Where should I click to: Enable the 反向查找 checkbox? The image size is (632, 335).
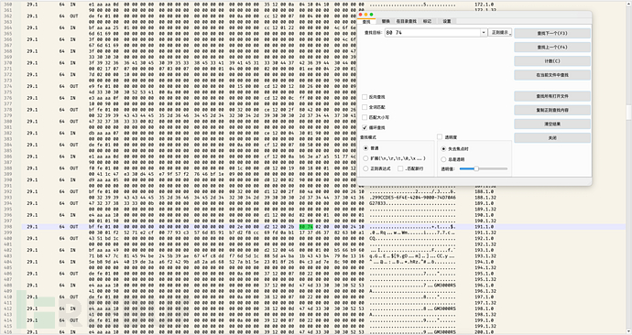[x=365, y=97]
